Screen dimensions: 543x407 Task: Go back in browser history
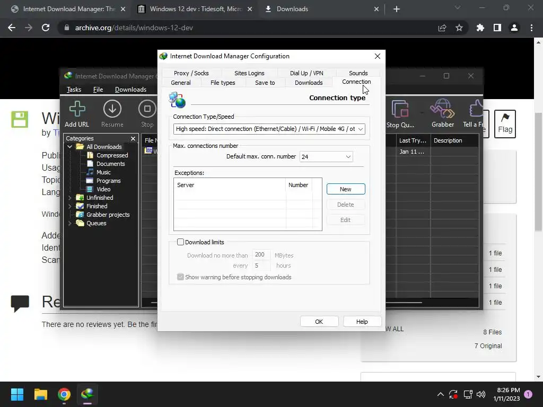[12, 28]
